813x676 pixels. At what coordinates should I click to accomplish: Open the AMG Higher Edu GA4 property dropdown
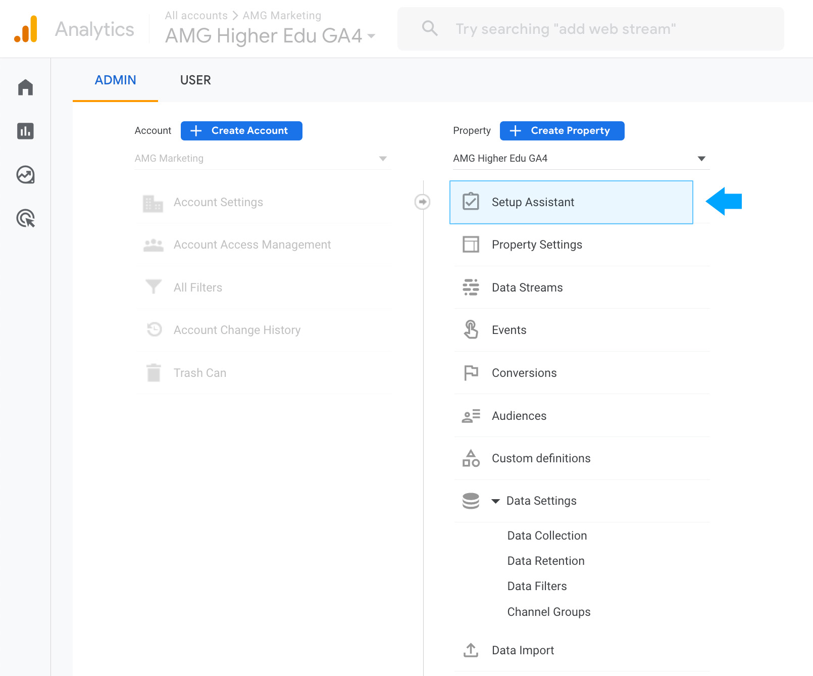580,159
